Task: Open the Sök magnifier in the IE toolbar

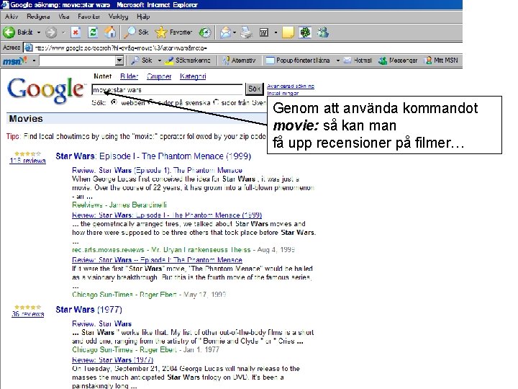Action: [129, 32]
